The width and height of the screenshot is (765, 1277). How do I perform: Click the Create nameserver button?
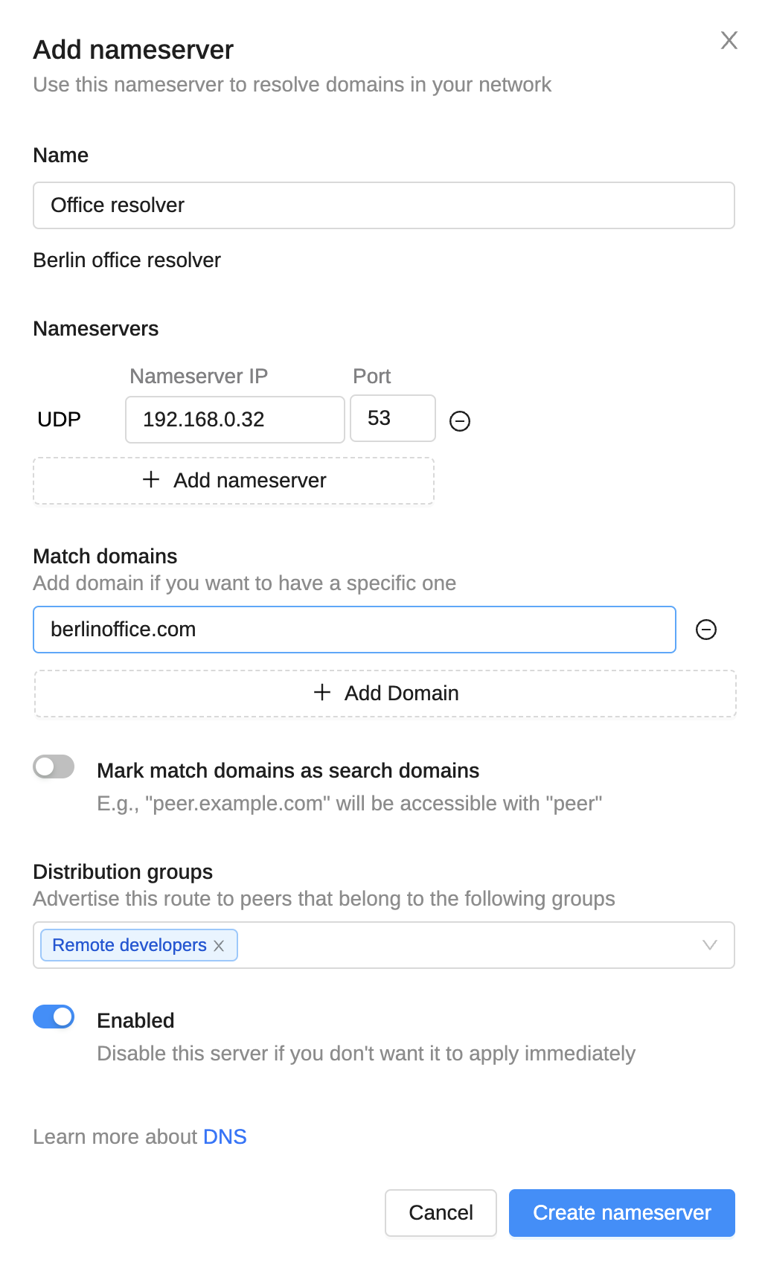point(621,1213)
